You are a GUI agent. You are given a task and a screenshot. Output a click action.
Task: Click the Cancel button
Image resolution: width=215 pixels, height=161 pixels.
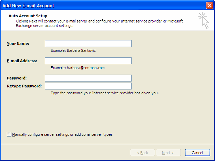[197, 153]
